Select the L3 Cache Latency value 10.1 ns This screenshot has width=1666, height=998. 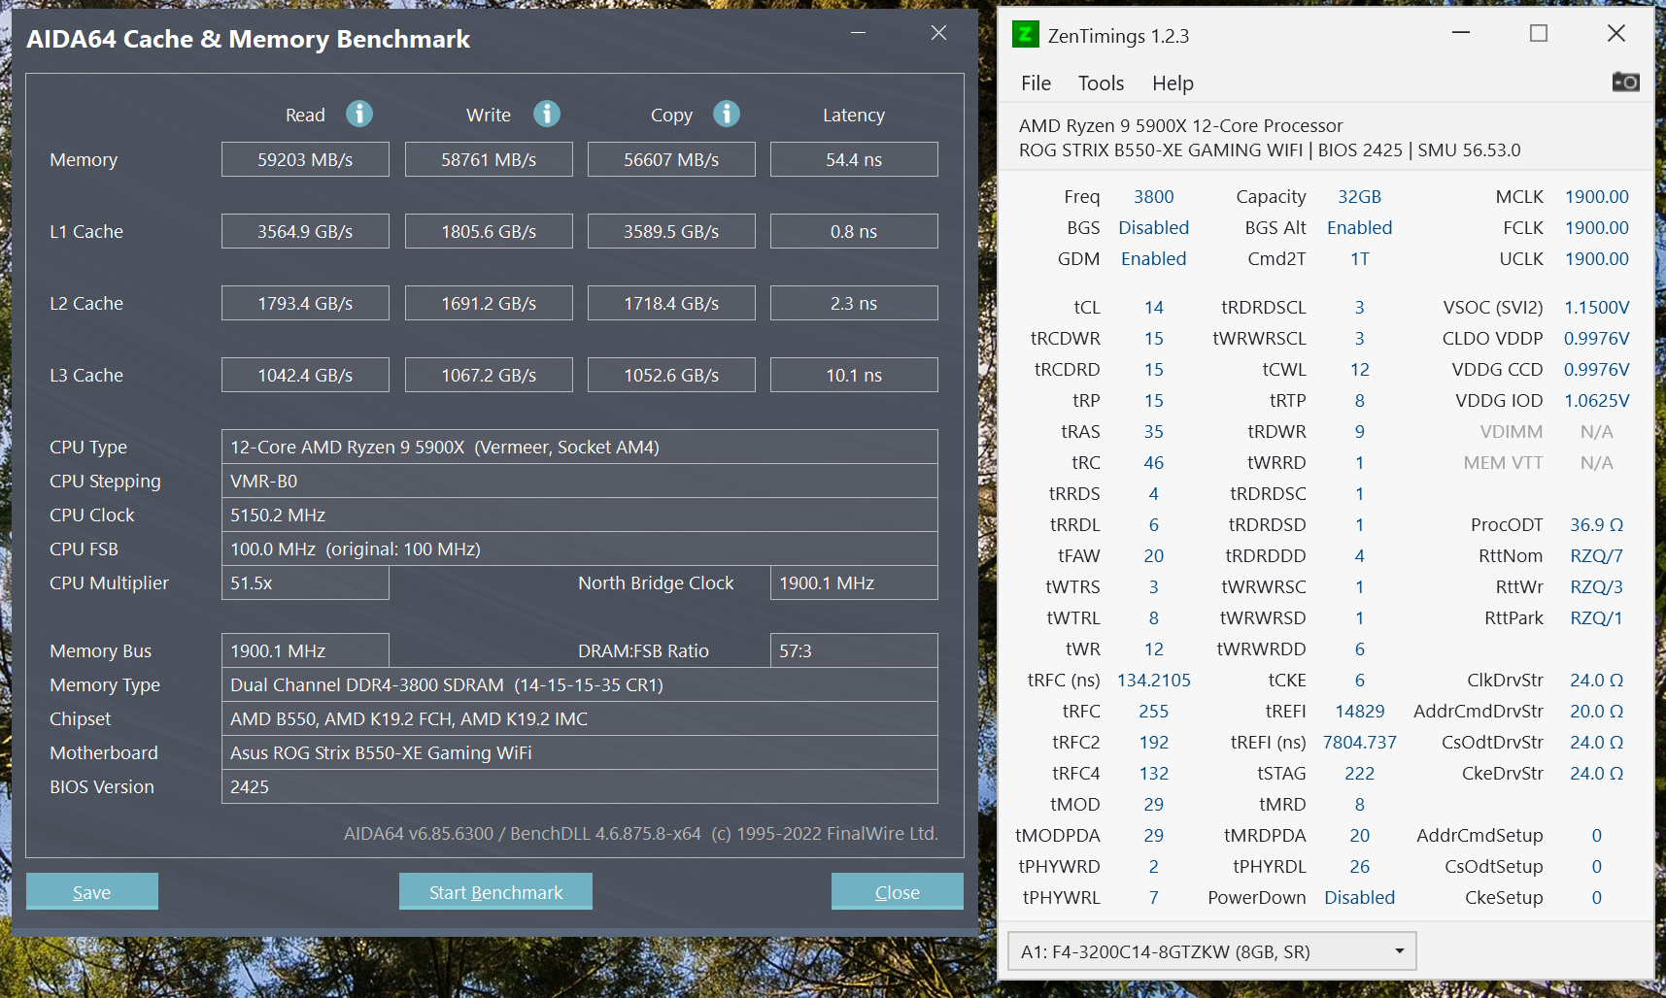pos(854,375)
